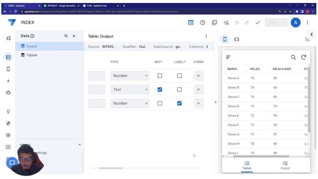Click the green checkmark status icon
The height and width of the screenshot is (179, 318).
[x=257, y=22]
